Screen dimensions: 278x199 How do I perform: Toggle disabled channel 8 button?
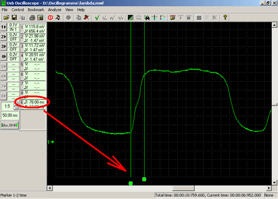click(4, 96)
